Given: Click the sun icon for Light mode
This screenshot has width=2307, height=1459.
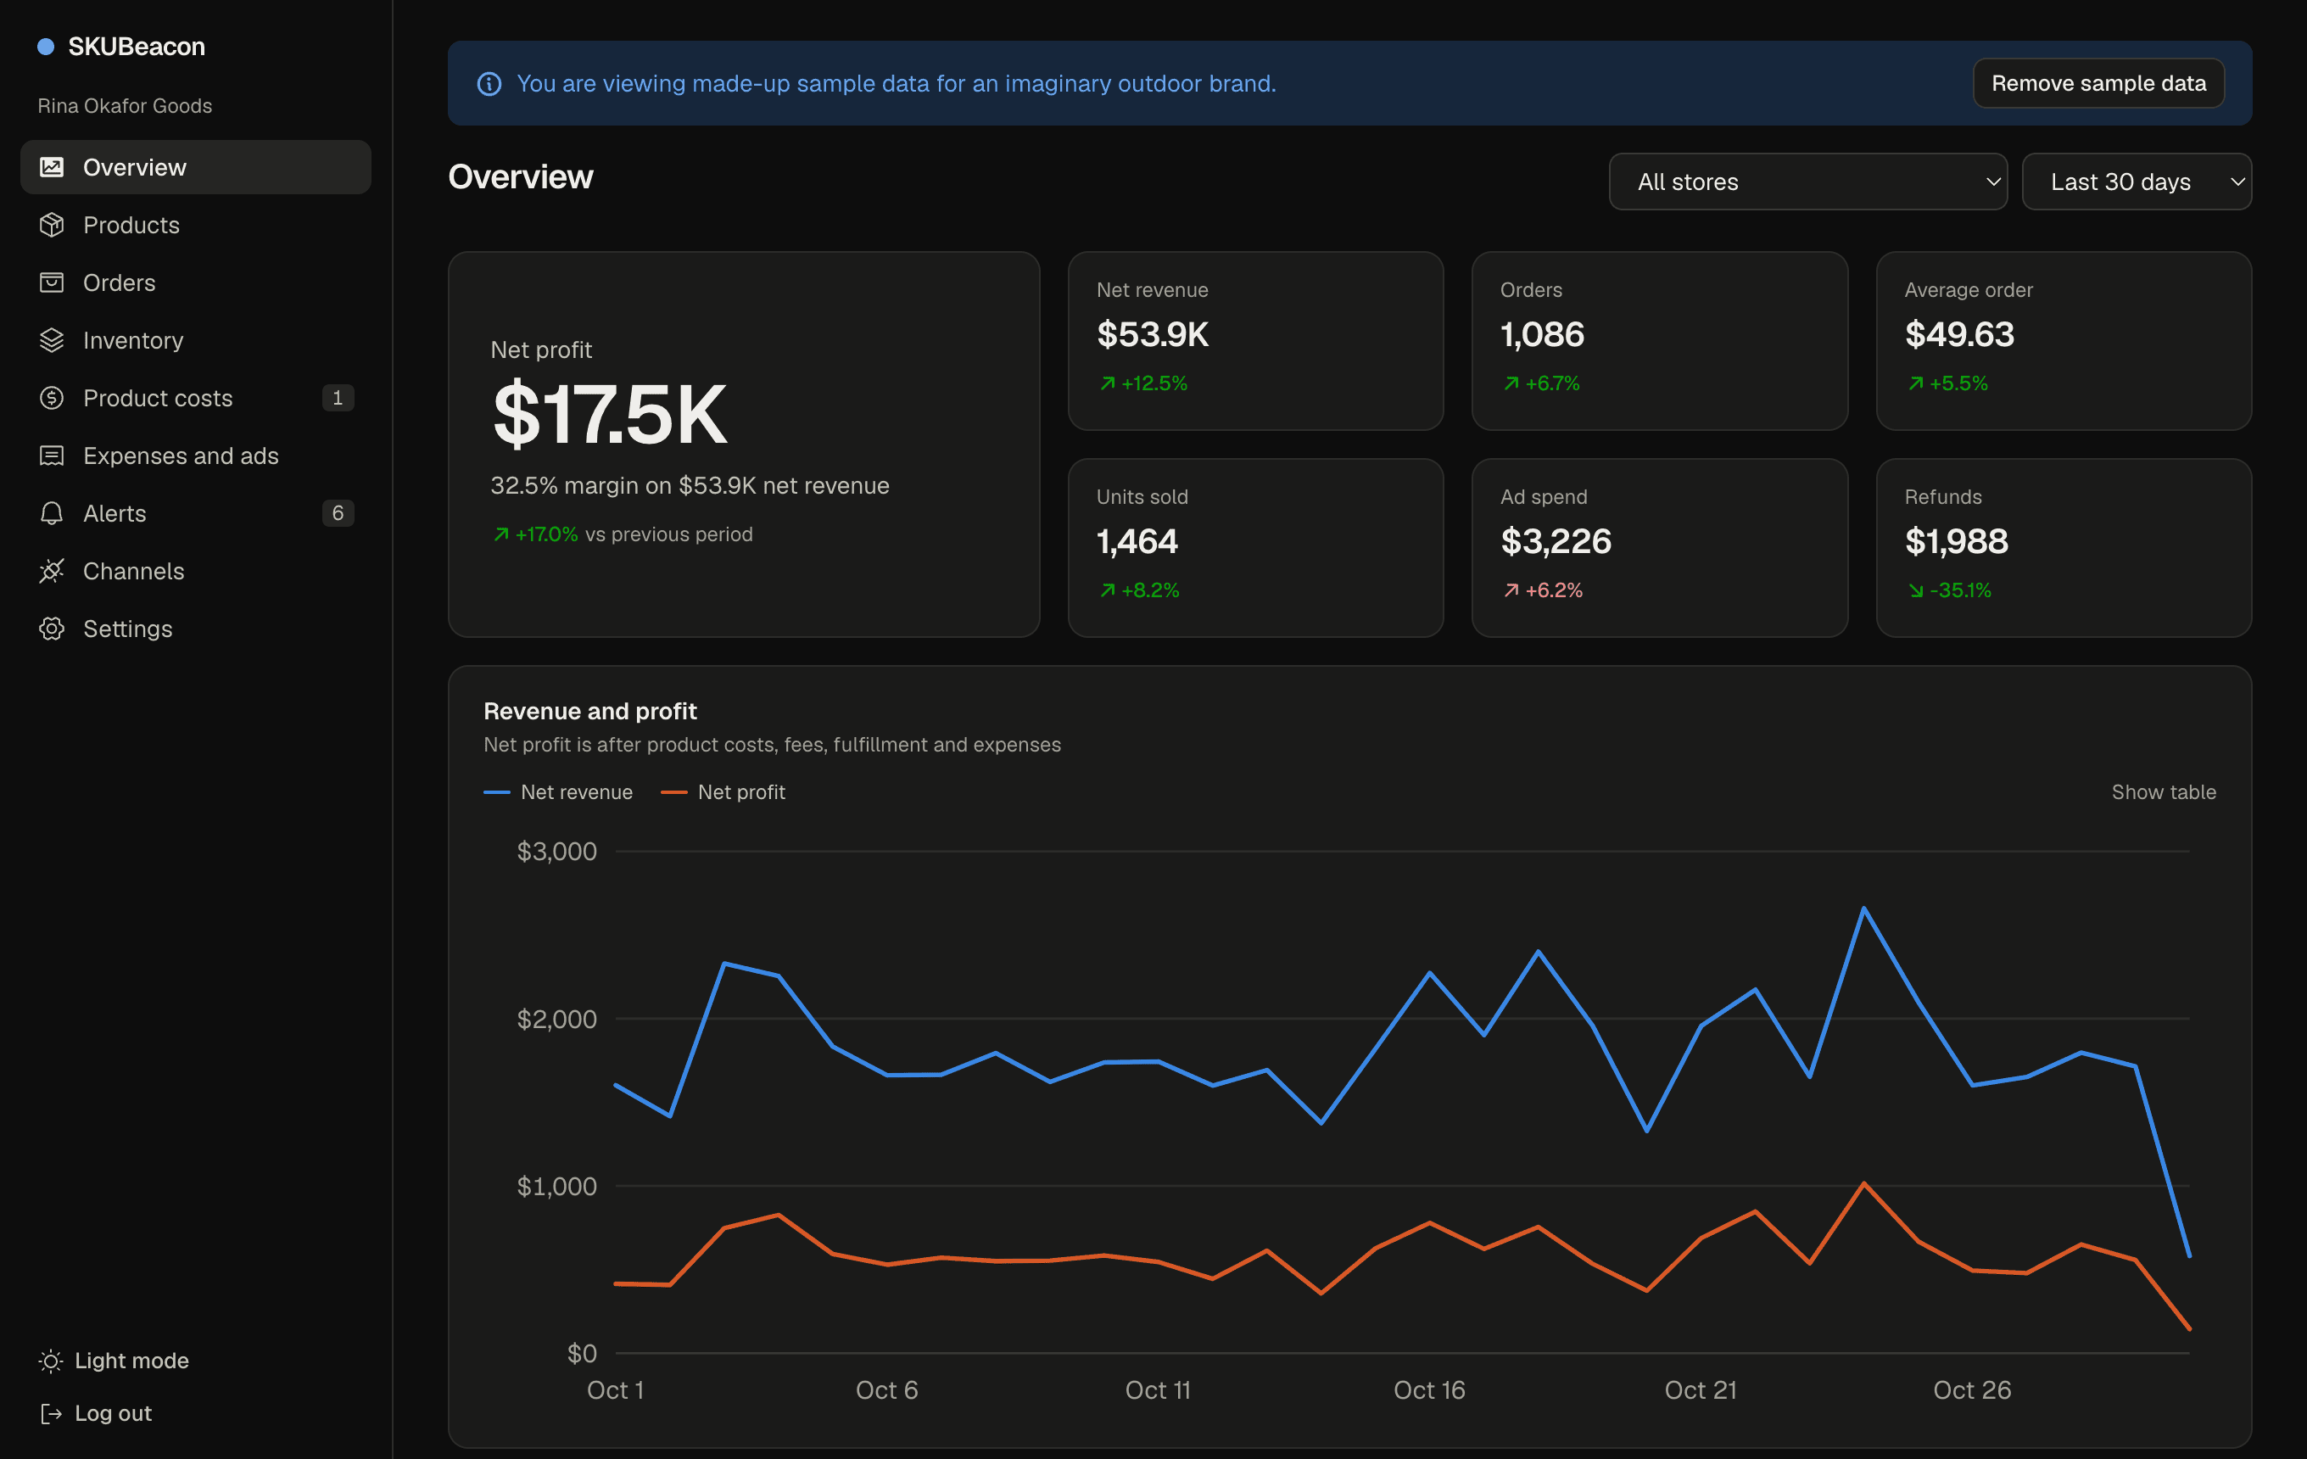Looking at the screenshot, I should tap(51, 1361).
